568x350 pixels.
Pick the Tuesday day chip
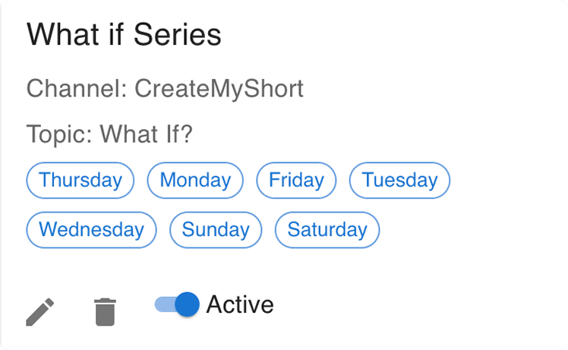coord(399,181)
